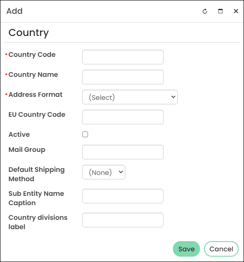
Task: Click the Address Format label
Action: 36,95
